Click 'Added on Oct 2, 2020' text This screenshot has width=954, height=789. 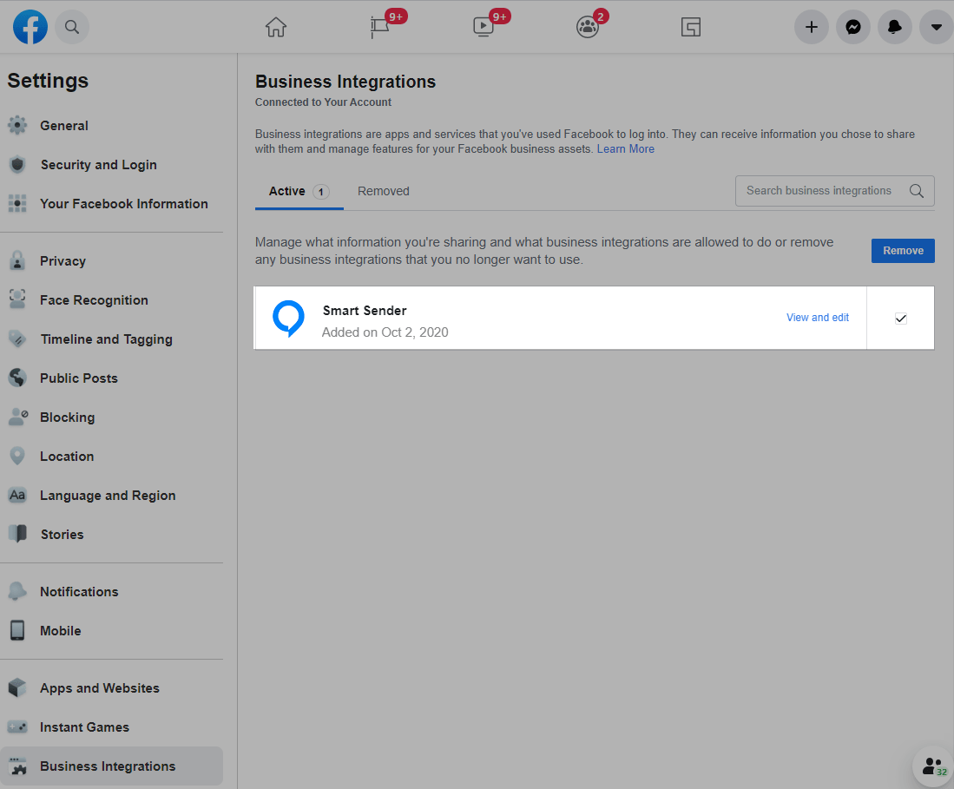pos(385,332)
